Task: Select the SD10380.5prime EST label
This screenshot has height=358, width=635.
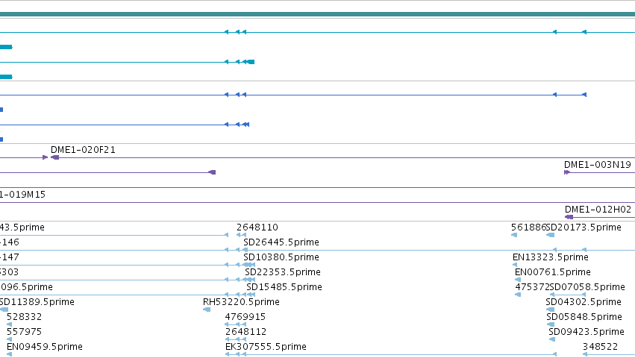Action: [x=281, y=257]
